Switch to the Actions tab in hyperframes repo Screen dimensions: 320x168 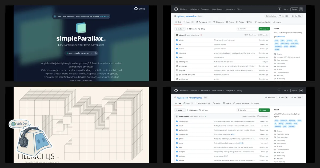[x=217, y=103]
